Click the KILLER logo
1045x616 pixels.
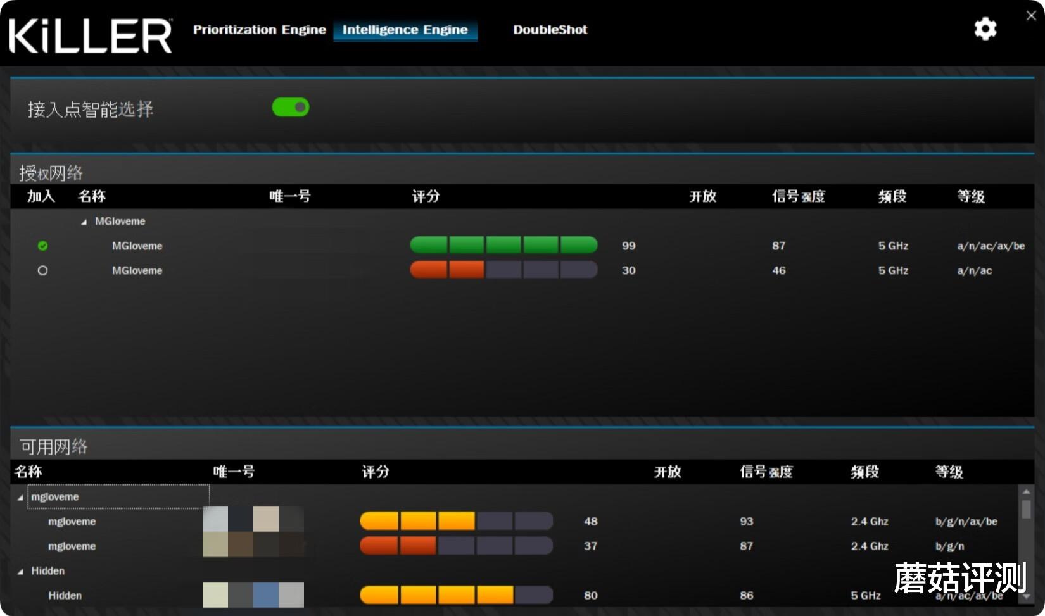91,35
